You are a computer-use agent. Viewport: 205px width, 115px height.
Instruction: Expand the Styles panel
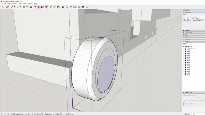[x=184, y=35]
